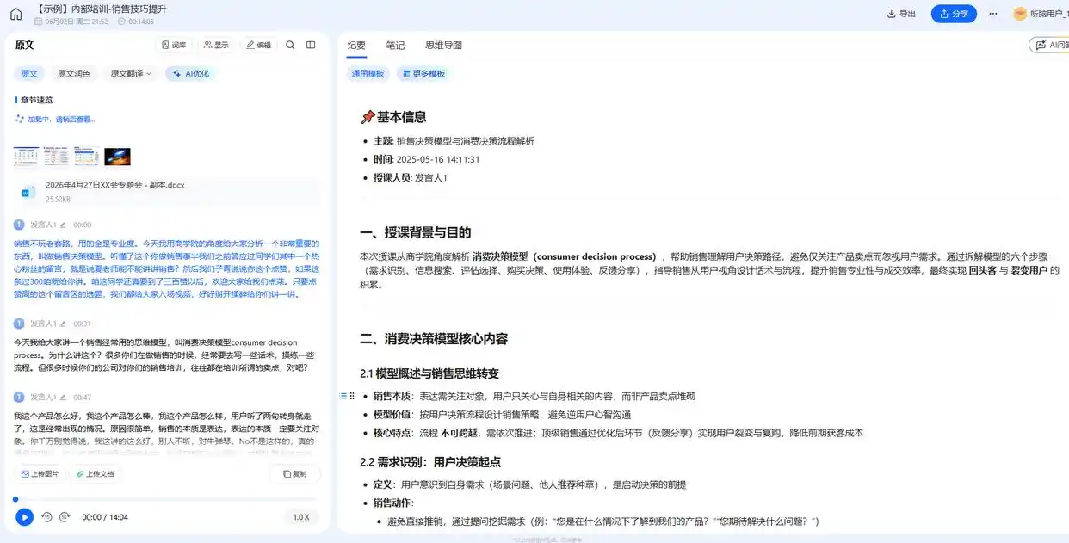
Task: Open the three-dot more options menu
Action: pos(993,14)
